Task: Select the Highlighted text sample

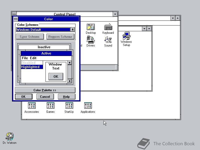Action: click(32, 67)
